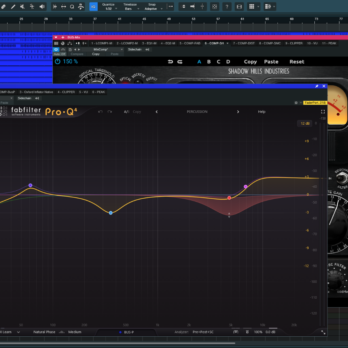Screen dimensions: 348x348
Task: Click the cursor follows edit position icon
Action: coord(202,7)
